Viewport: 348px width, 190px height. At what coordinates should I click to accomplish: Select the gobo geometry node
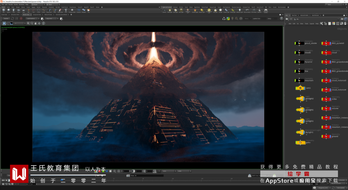click(301, 142)
